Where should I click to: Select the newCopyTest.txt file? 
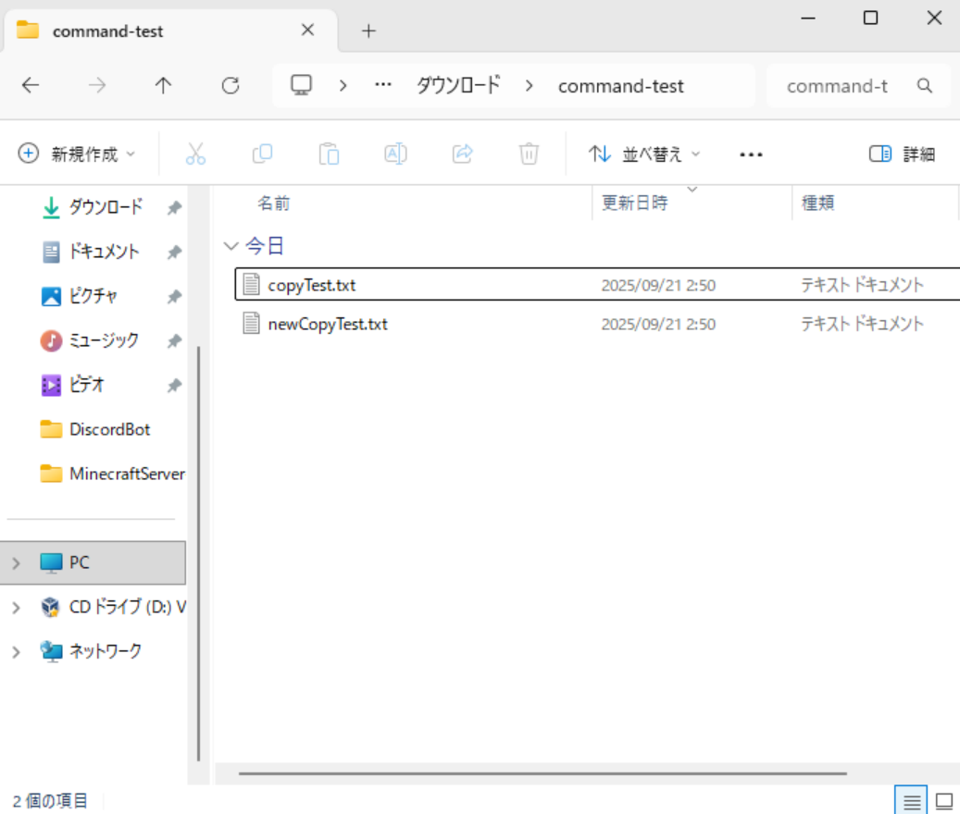pos(328,325)
